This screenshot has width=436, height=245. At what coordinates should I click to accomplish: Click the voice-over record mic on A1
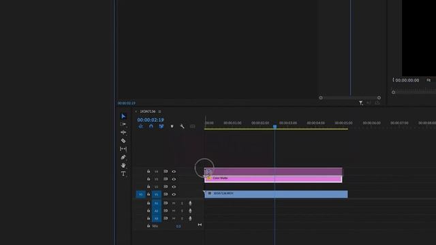pos(190,203)
